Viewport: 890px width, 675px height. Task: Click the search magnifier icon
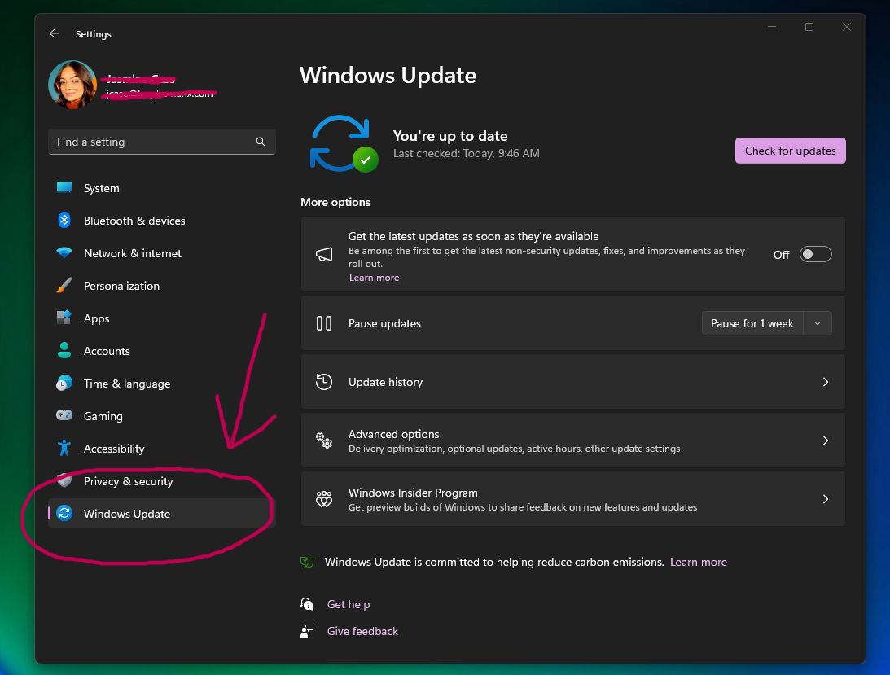(261, 142)
